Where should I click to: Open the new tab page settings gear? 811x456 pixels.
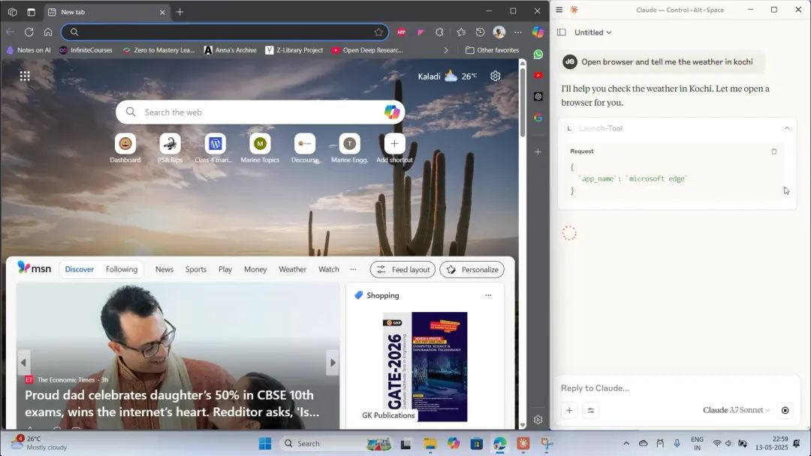[x=496, y=76]
